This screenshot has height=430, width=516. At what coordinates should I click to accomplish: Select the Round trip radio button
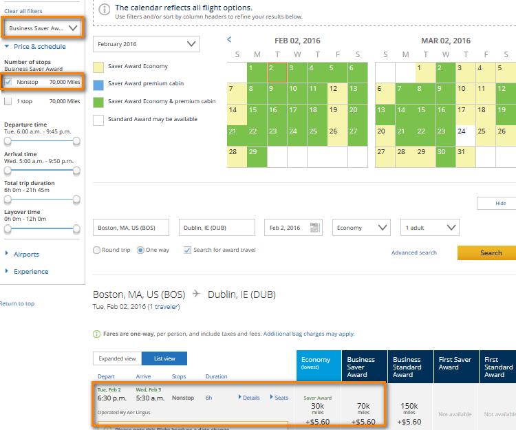(96, 250)
